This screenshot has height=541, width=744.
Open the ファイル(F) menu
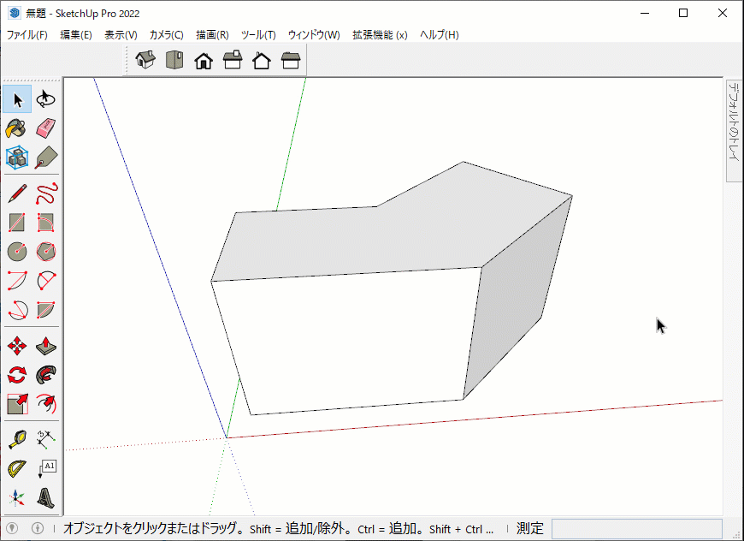(27, 35)
